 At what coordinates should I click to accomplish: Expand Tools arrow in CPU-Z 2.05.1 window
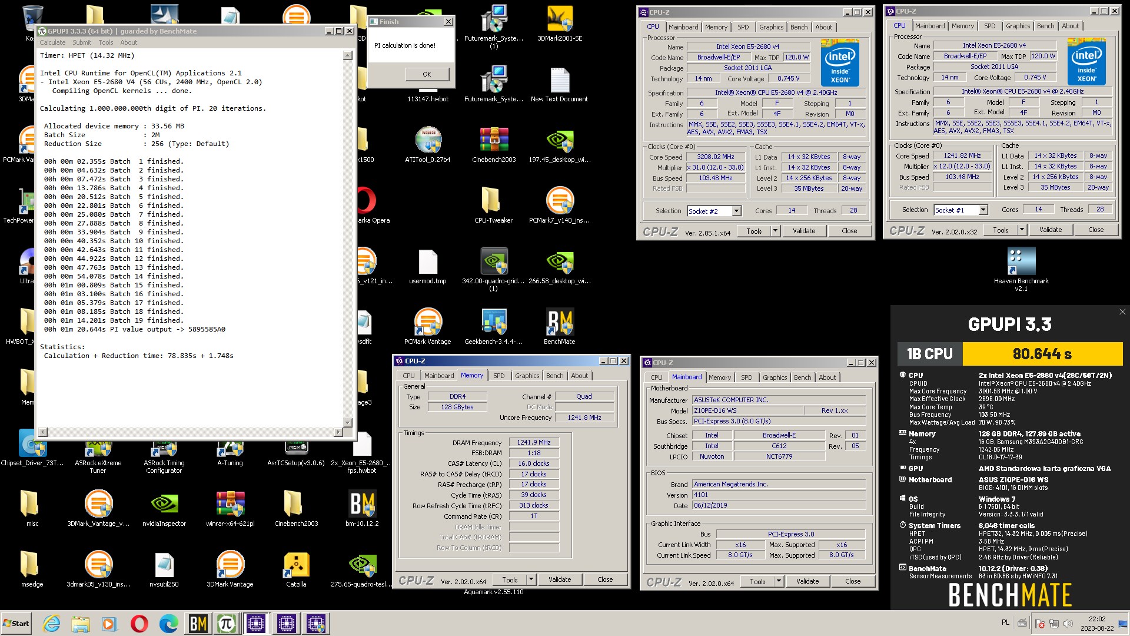pyautogui.click(x=775, y=231)
